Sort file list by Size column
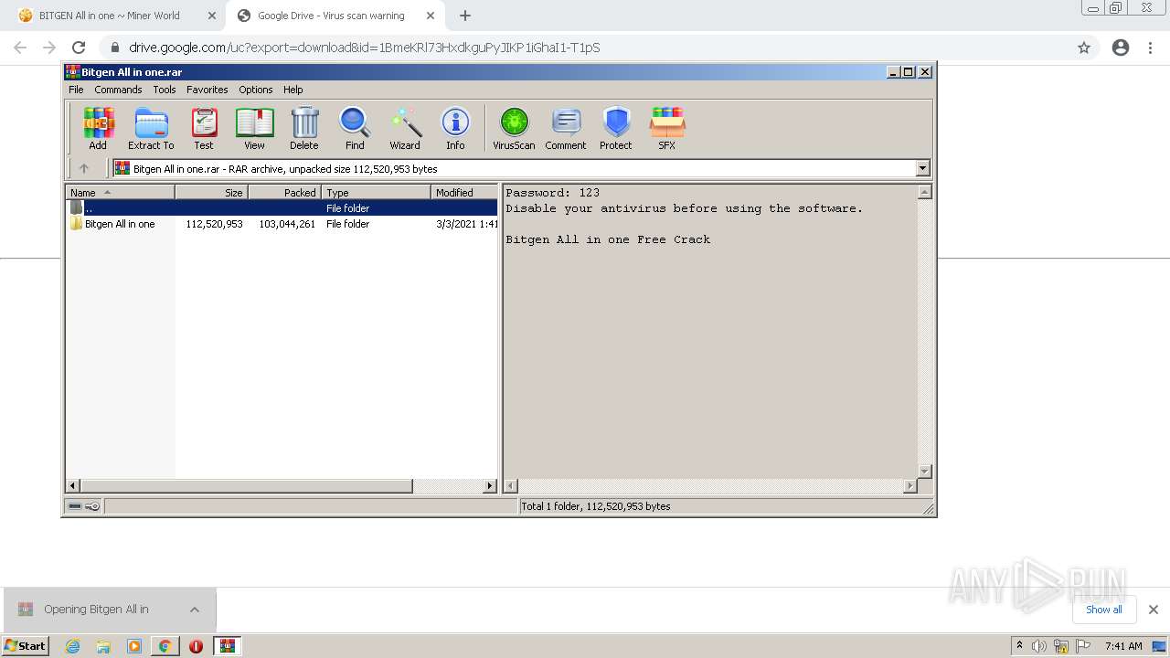 point(211,192)
